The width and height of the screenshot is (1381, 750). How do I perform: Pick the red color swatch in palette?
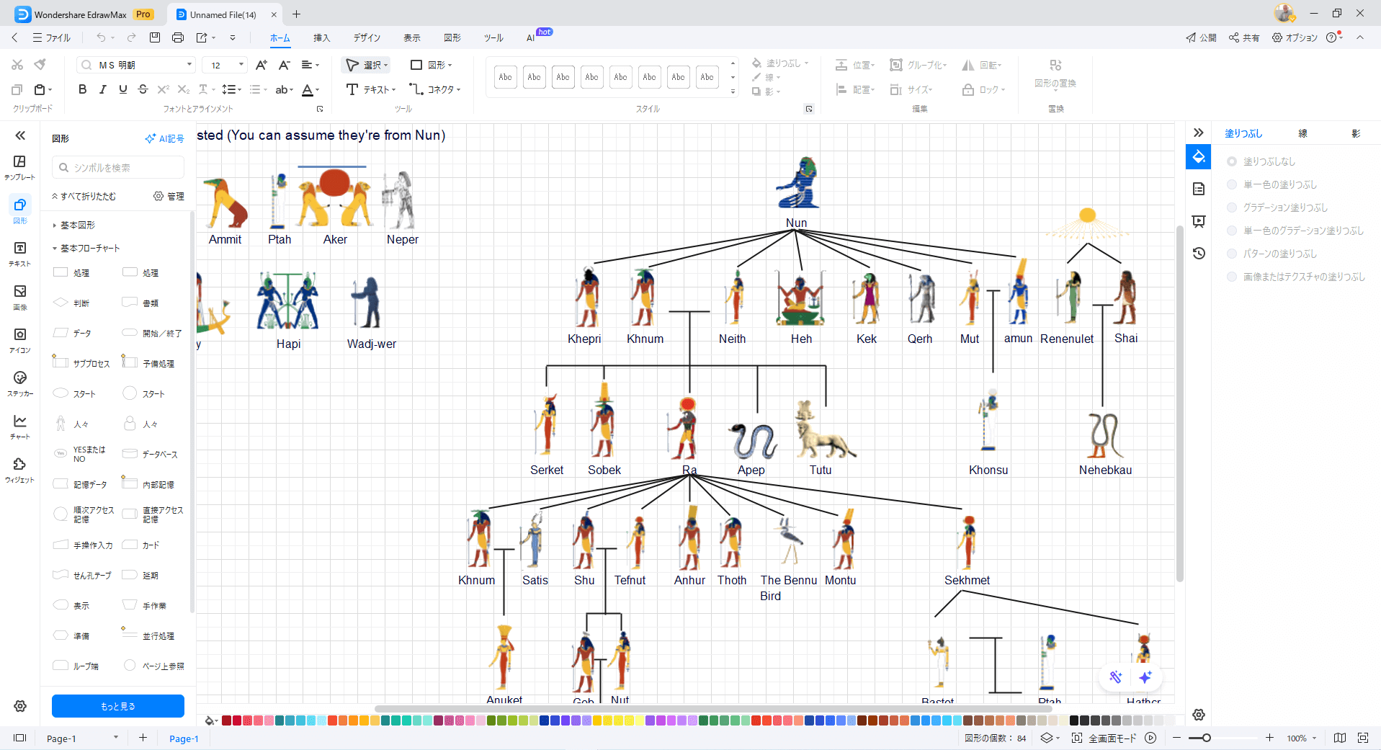[237, 720]
